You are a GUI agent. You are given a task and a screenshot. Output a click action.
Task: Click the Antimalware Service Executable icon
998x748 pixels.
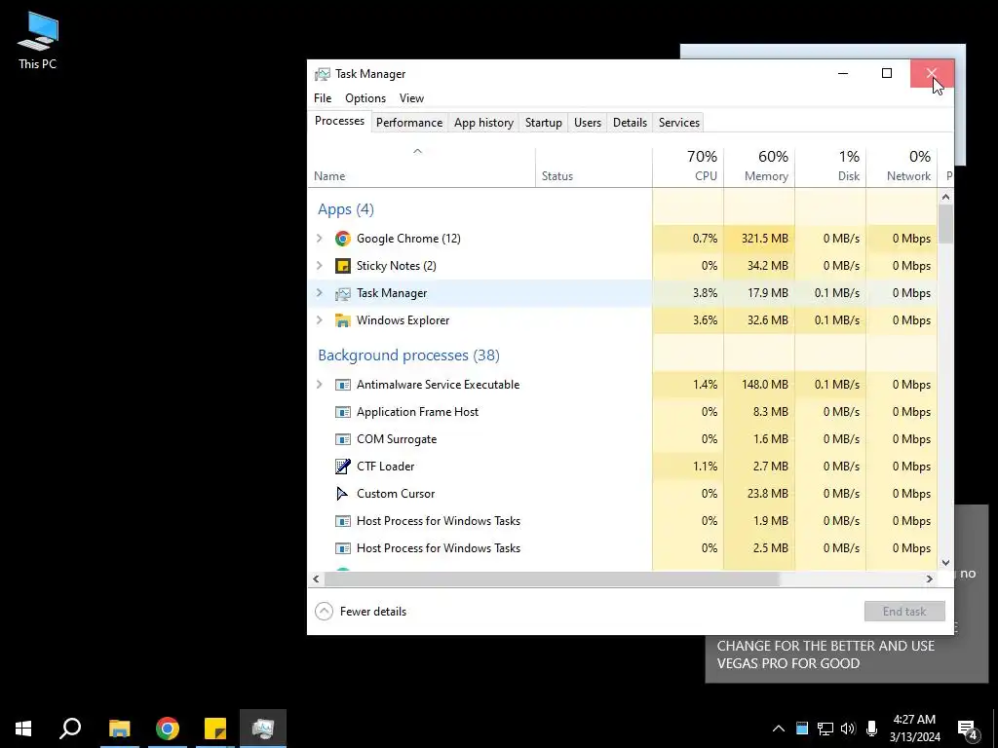coord(342,385)
